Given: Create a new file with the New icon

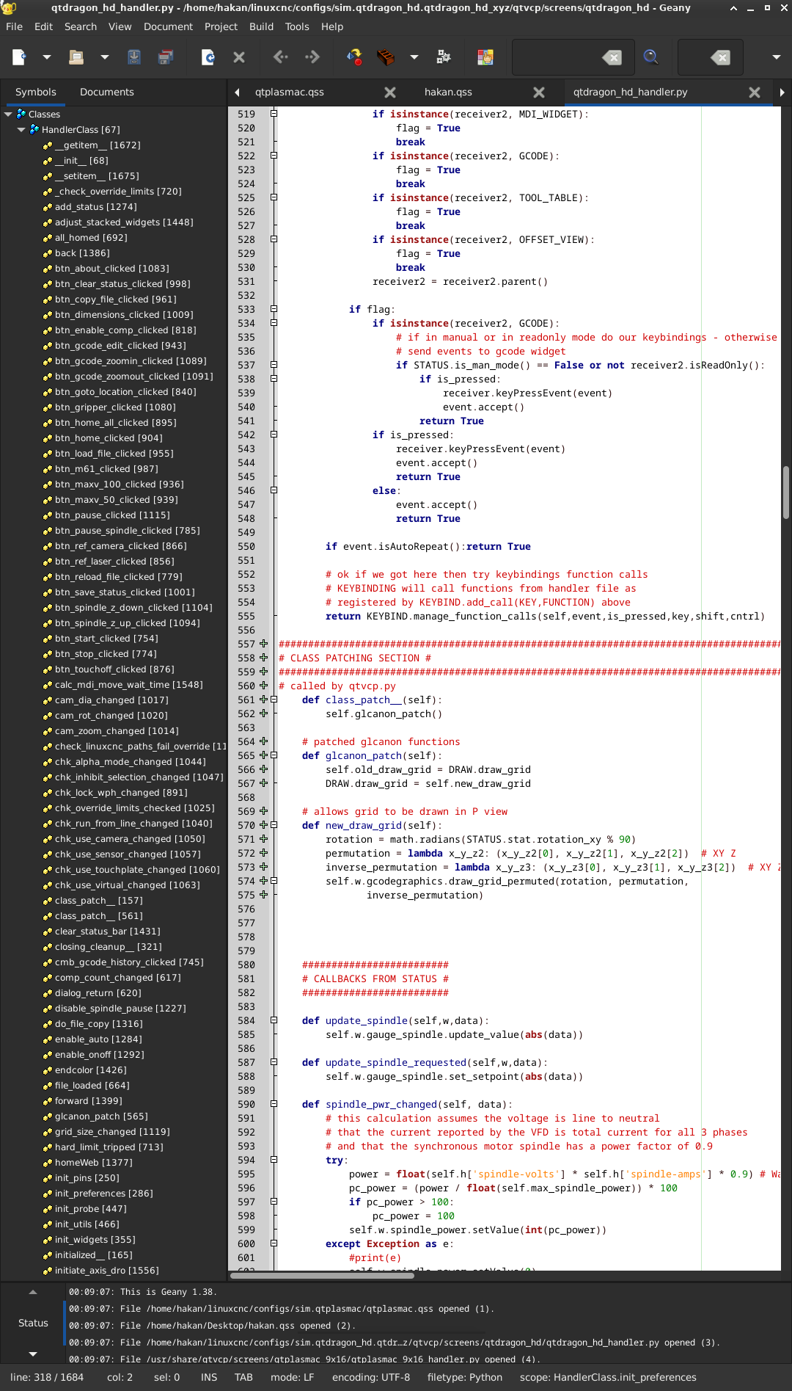Looking at the screenshot, I should (x=19, y=57).
